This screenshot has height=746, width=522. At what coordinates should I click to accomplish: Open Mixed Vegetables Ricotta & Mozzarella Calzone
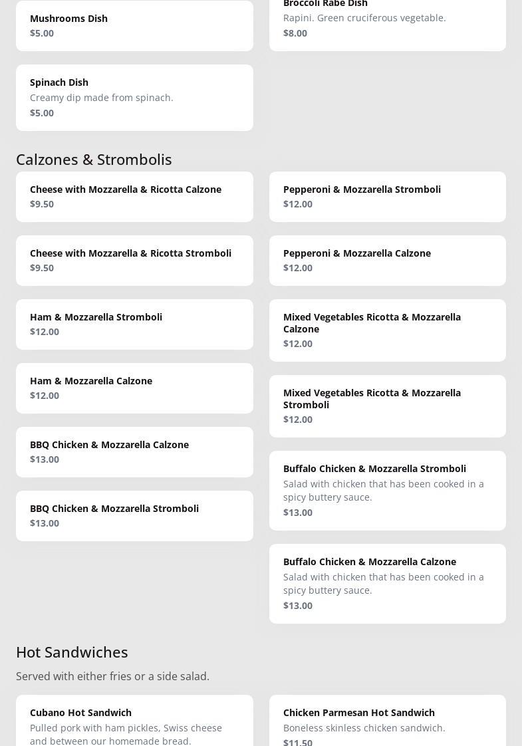pos(387,330)
